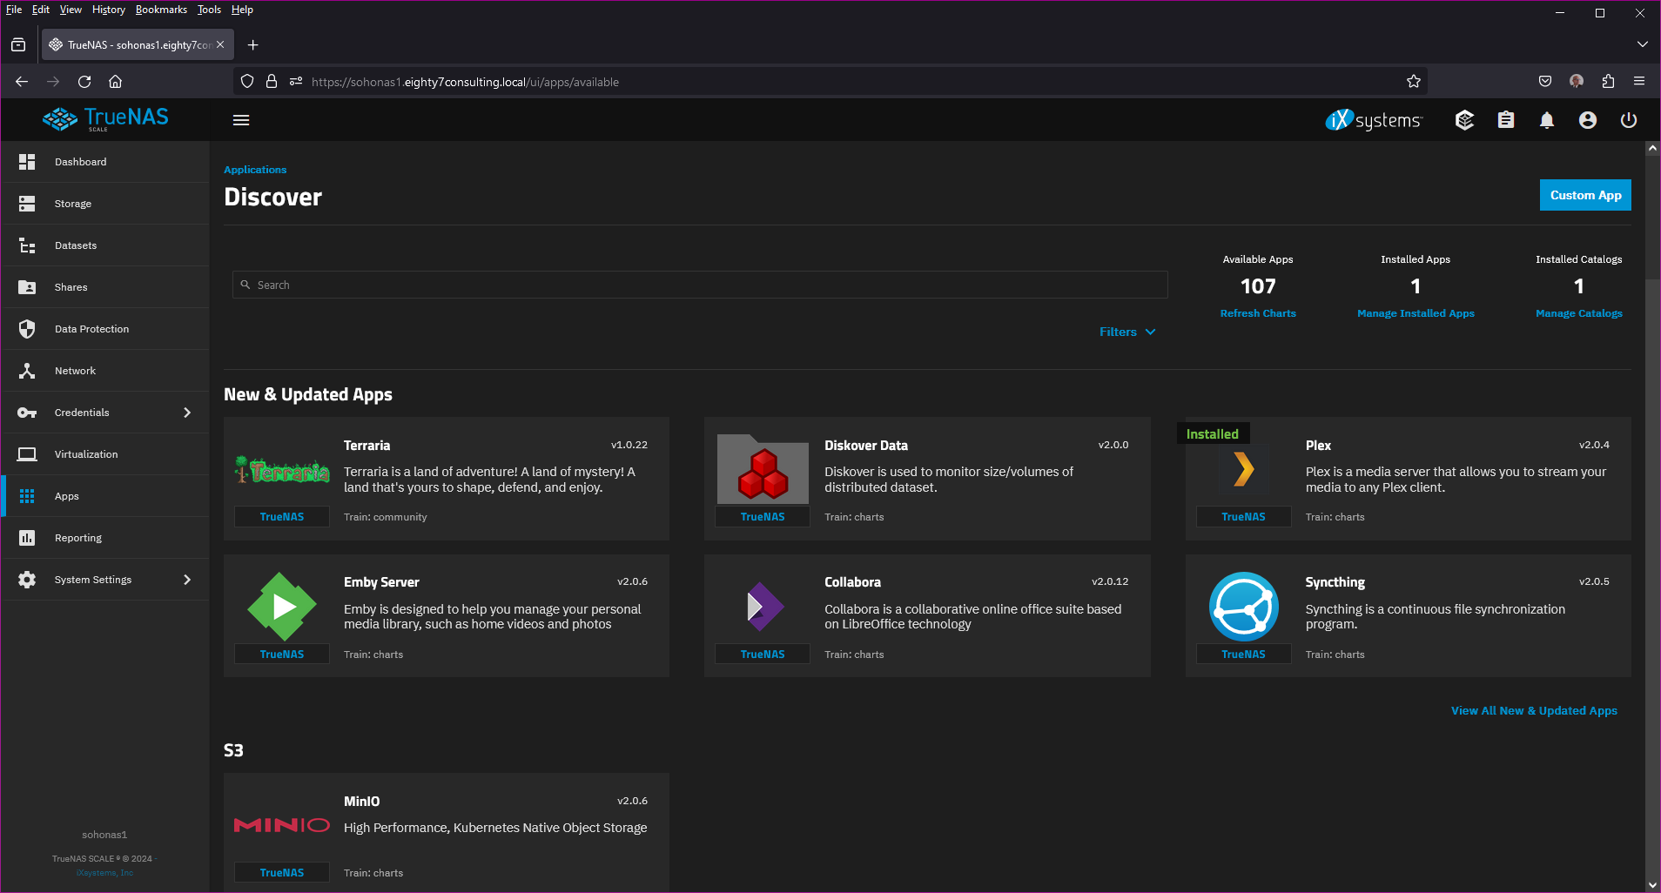The image size is (1661, 893).
Task: Open Manage Installed Apps link
Action: click(x=1416, y=313)
